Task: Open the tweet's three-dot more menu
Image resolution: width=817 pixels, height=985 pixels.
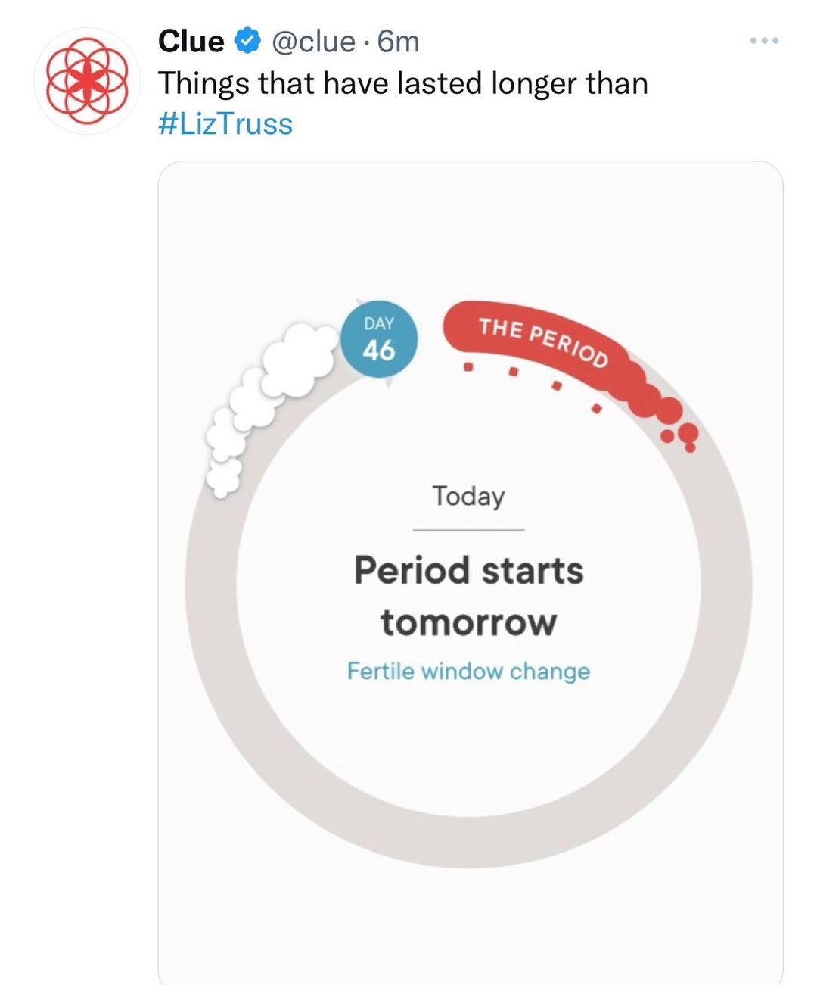Action: click(764, 41)
